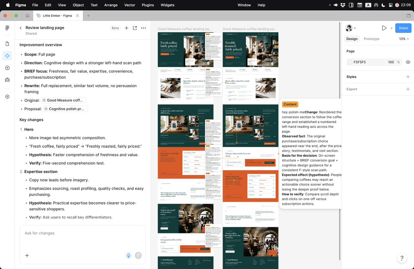
Task: Open the Plugins menu
Action: click(x=147, y=5)
